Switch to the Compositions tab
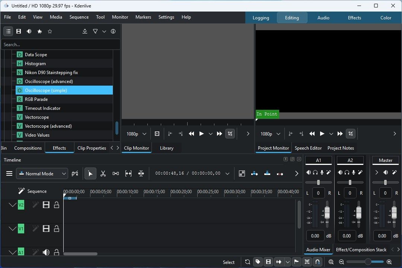 tap(28, 148)
